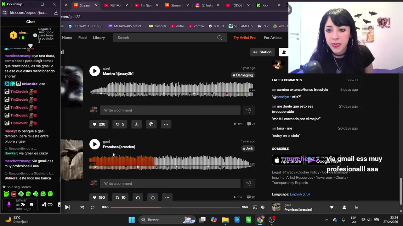Open the BOTRIX bookmark

[216, 26]
